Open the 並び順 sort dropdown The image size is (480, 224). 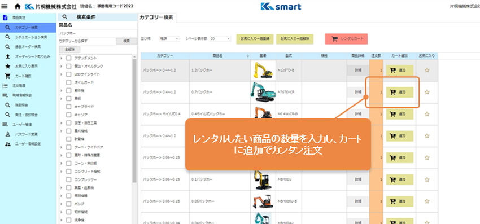tap(169, 39)
